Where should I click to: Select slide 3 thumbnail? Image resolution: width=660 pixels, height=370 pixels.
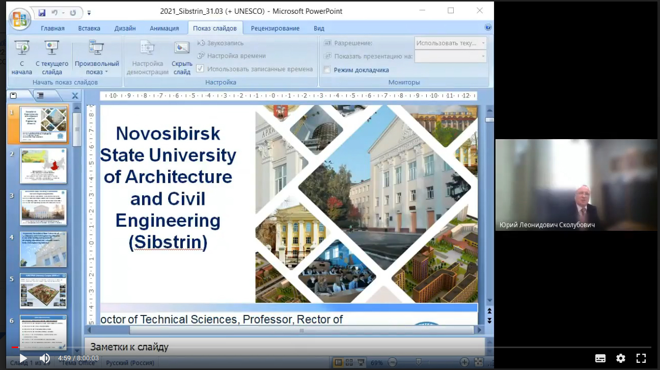pyautogui.click(x=43, y=207)
